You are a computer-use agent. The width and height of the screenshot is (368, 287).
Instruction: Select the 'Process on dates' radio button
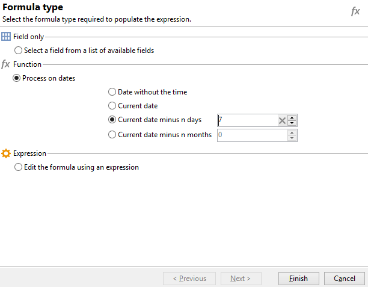tap(17, 78)
